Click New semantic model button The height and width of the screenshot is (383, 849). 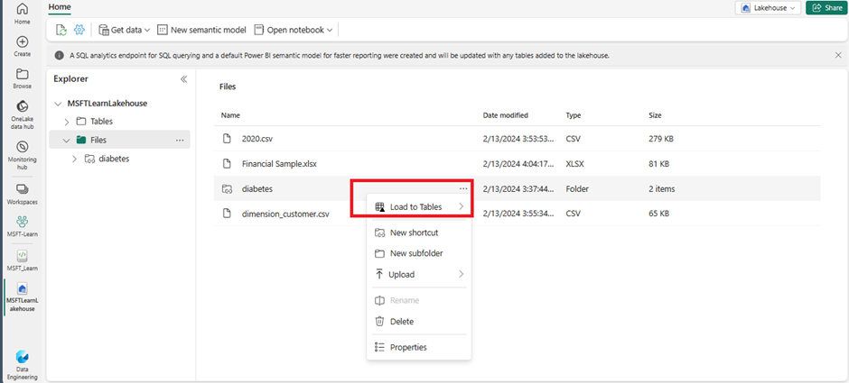(201, 31)
